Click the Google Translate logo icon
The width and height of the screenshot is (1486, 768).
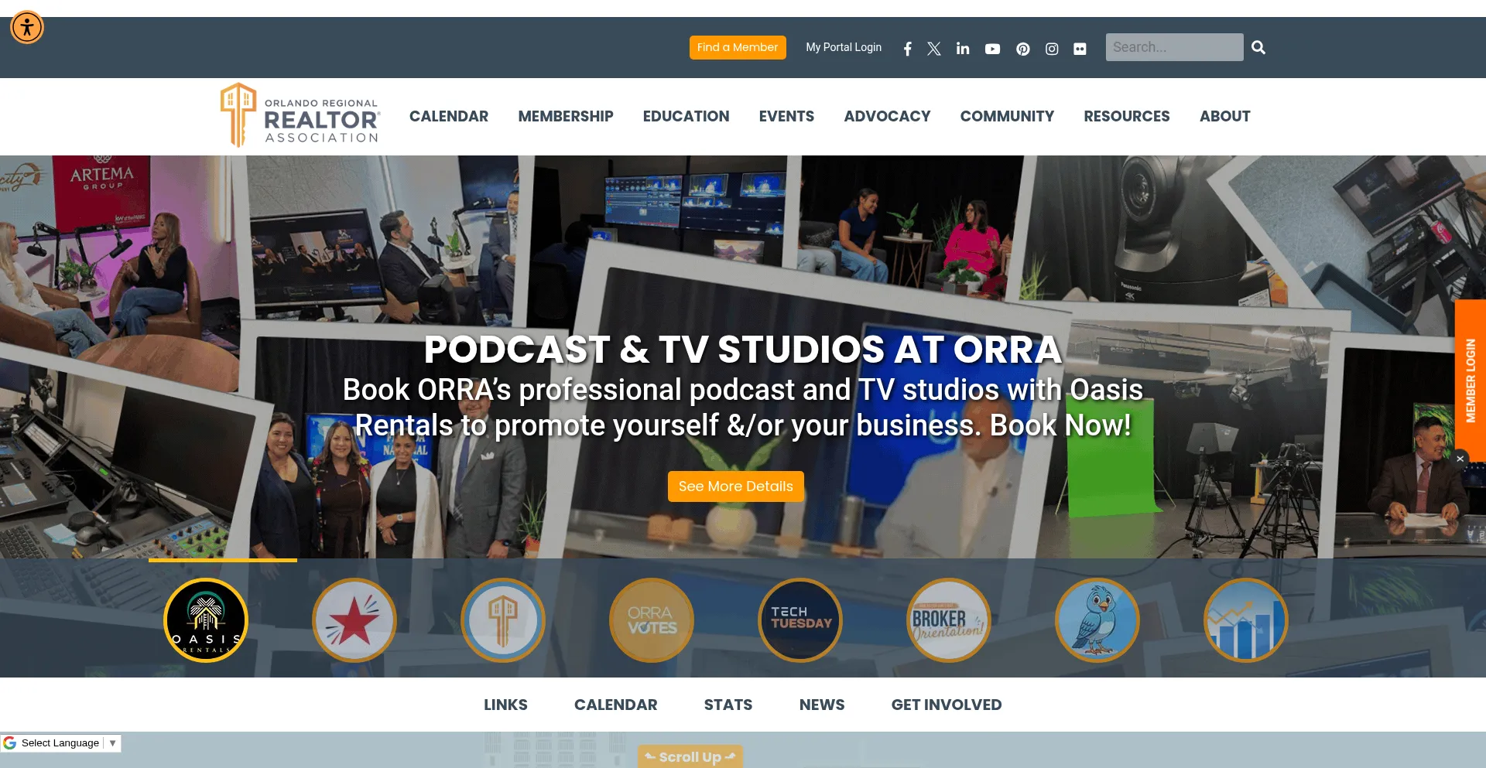9,743
